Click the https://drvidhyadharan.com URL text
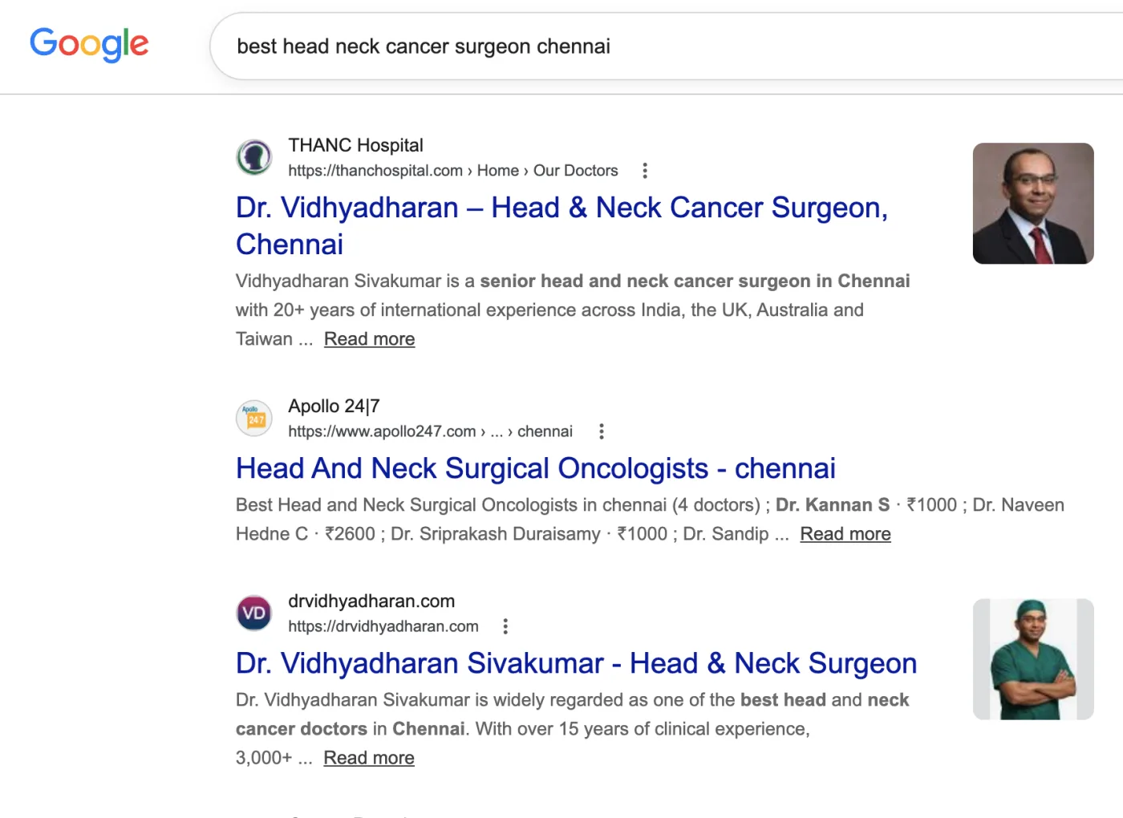 [x=383, y=626]
